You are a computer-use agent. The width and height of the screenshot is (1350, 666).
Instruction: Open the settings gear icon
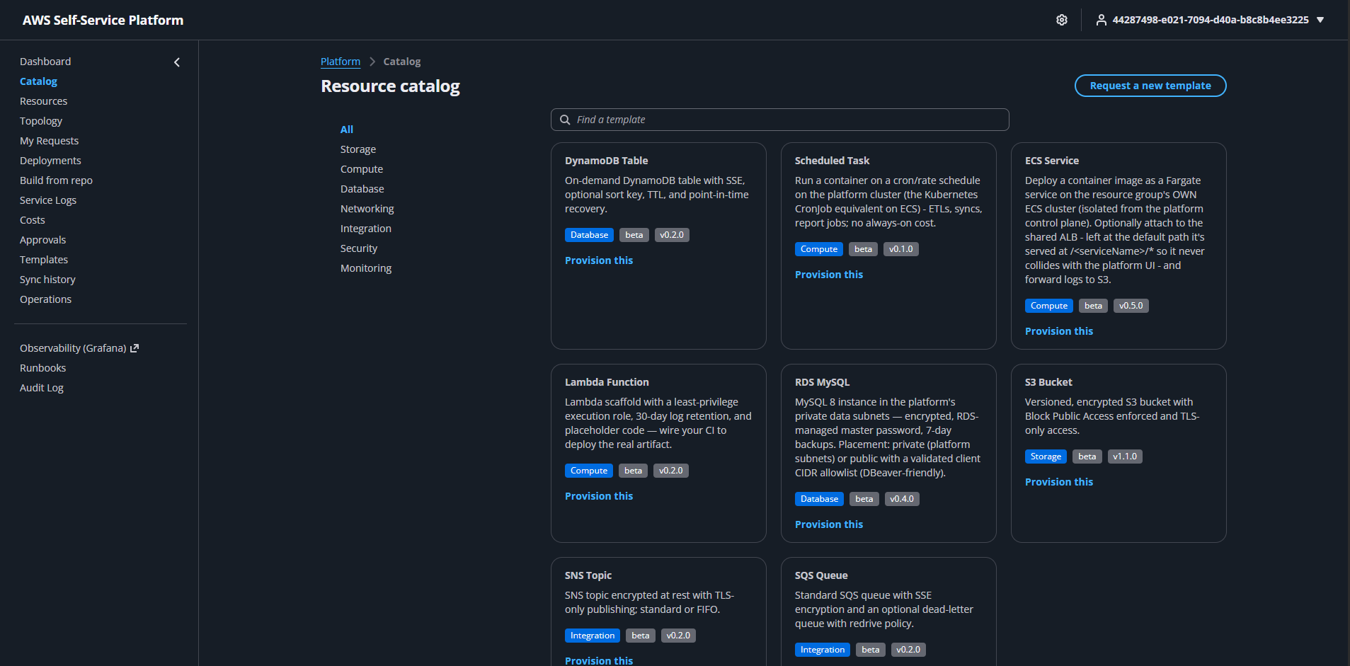click(x=1061, y=20)
